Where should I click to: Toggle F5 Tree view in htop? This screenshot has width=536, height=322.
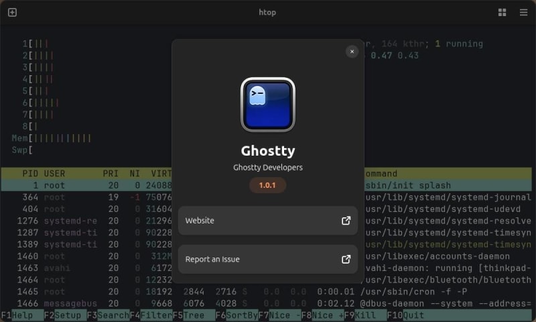point(194,315)
